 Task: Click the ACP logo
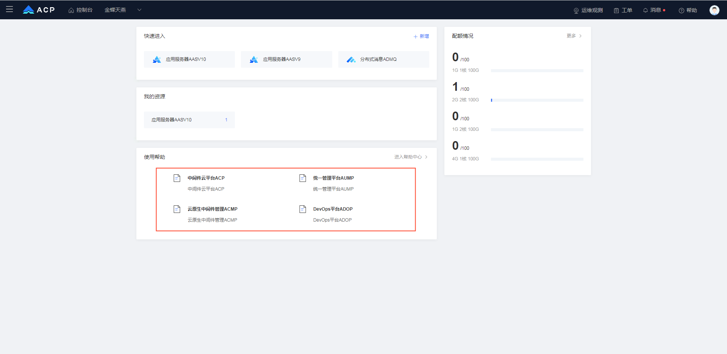(39, 10)
